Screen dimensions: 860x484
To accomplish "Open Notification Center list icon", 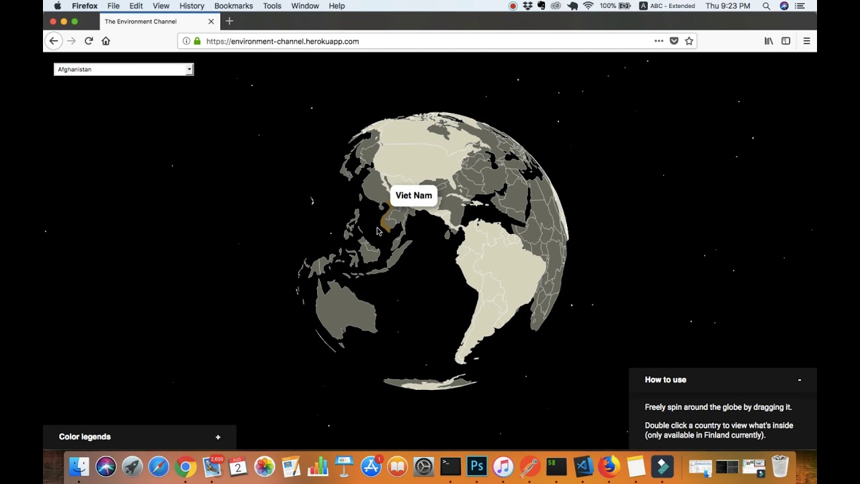I will 800,6.
